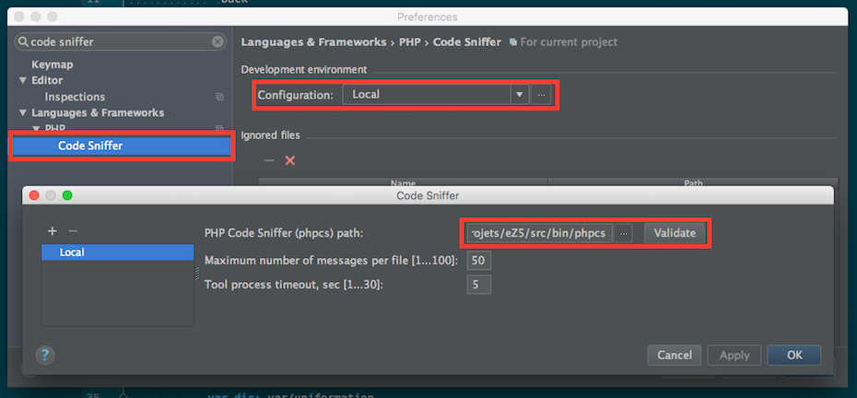
Task: Select Keymap in the settings tree
Action: pos(53,64)
